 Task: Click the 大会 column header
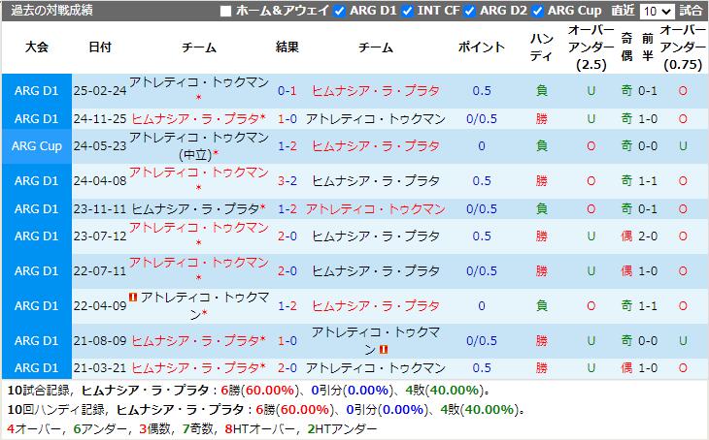tap(37, 47)
